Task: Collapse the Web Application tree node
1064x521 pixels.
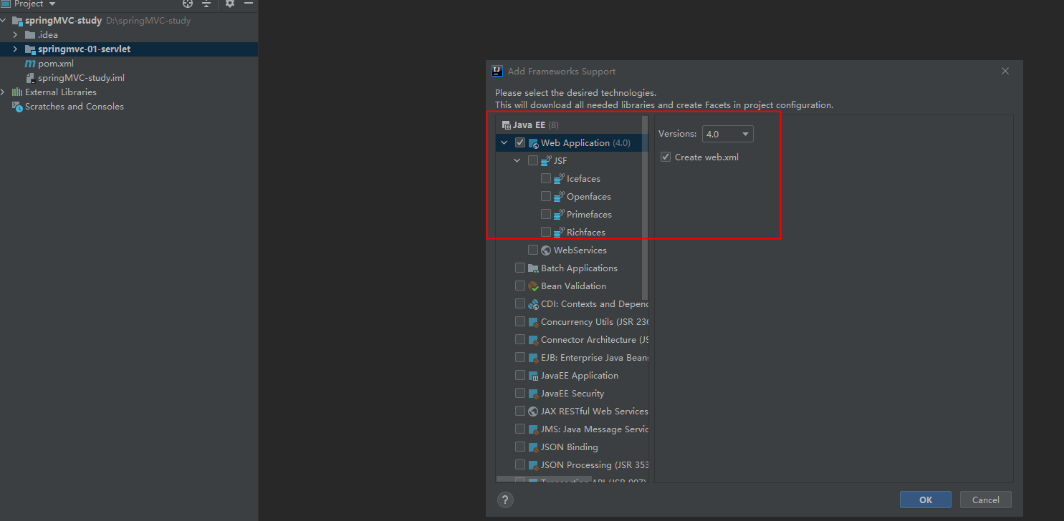Action: pos(504,143)
